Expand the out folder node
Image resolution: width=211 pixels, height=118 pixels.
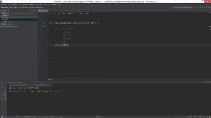pos(3,17)
